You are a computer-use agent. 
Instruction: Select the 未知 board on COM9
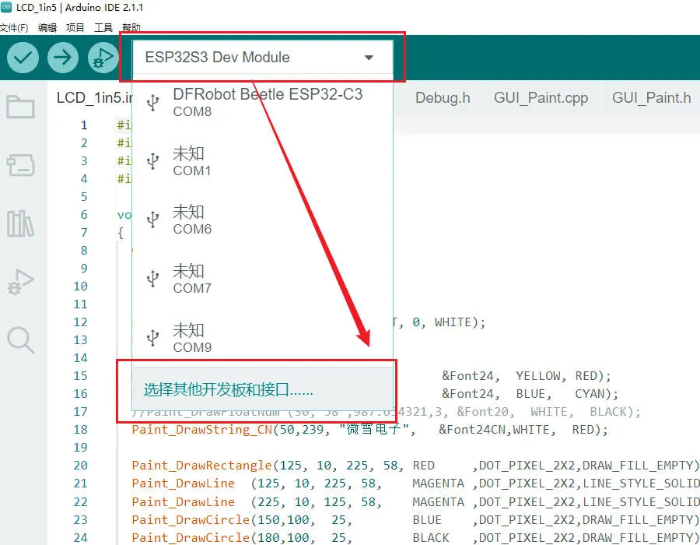tap(263, 338)
